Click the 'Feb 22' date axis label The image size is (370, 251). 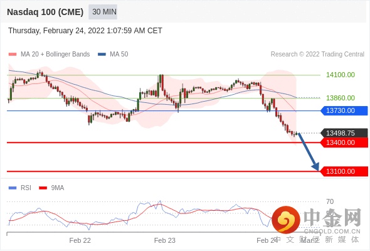[80, 240]
